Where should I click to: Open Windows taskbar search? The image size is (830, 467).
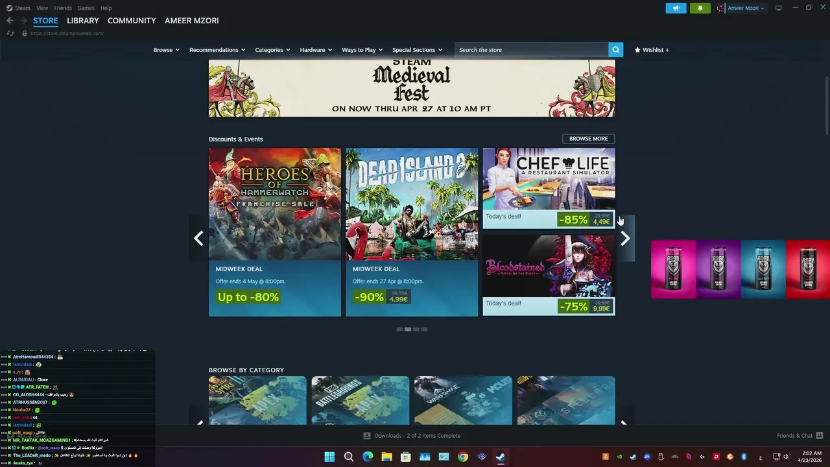(348, 457)
